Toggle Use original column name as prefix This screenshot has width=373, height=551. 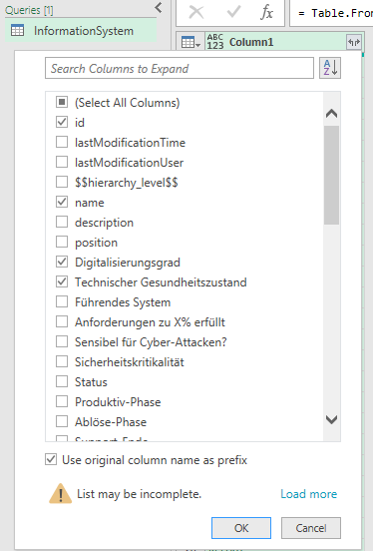click(51, 459)
